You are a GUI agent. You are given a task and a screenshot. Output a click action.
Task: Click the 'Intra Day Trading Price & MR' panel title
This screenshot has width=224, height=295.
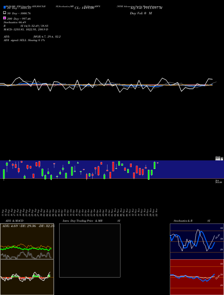[x=82, y=221]
